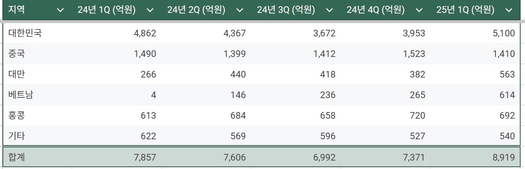Open the 24년 1Q (억원) filter dropdown
The image size is (525, 169).
coord(150,11)
